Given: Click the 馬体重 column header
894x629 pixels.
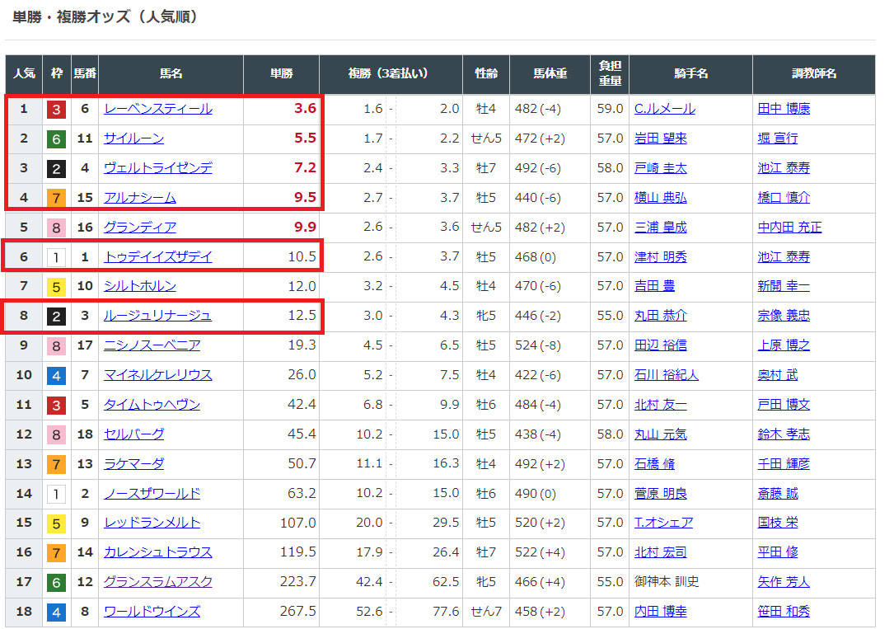Looking at the screenshot, I should click(550, 74).
